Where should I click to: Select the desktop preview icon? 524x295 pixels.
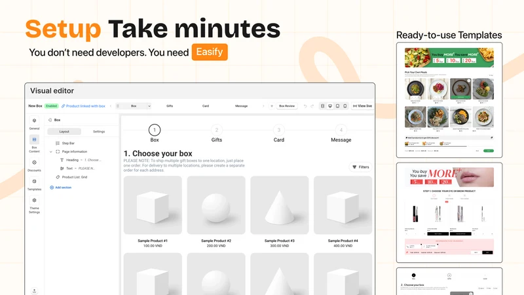coord(330,106)
